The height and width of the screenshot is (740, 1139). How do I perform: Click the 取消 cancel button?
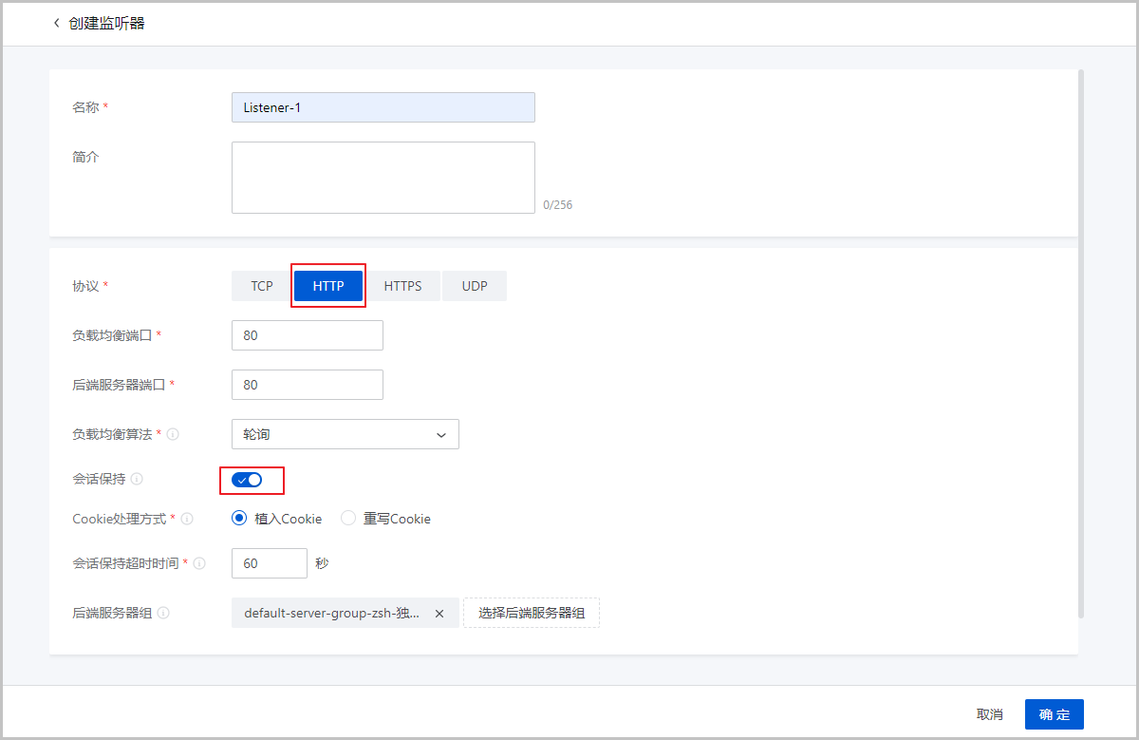[989, 714]
